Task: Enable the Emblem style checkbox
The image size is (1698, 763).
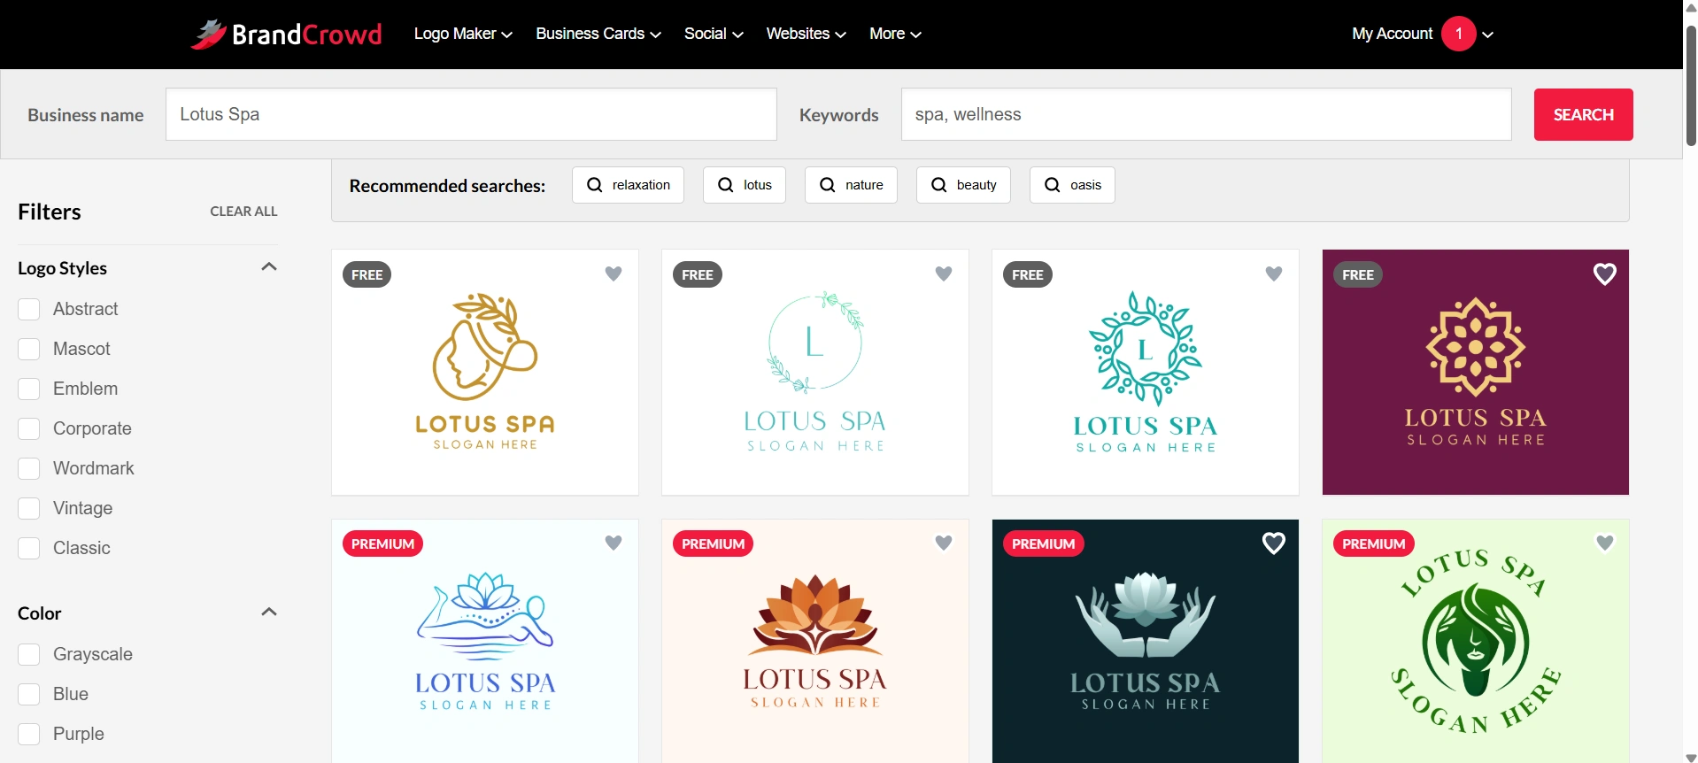Action: click(29, 389)
